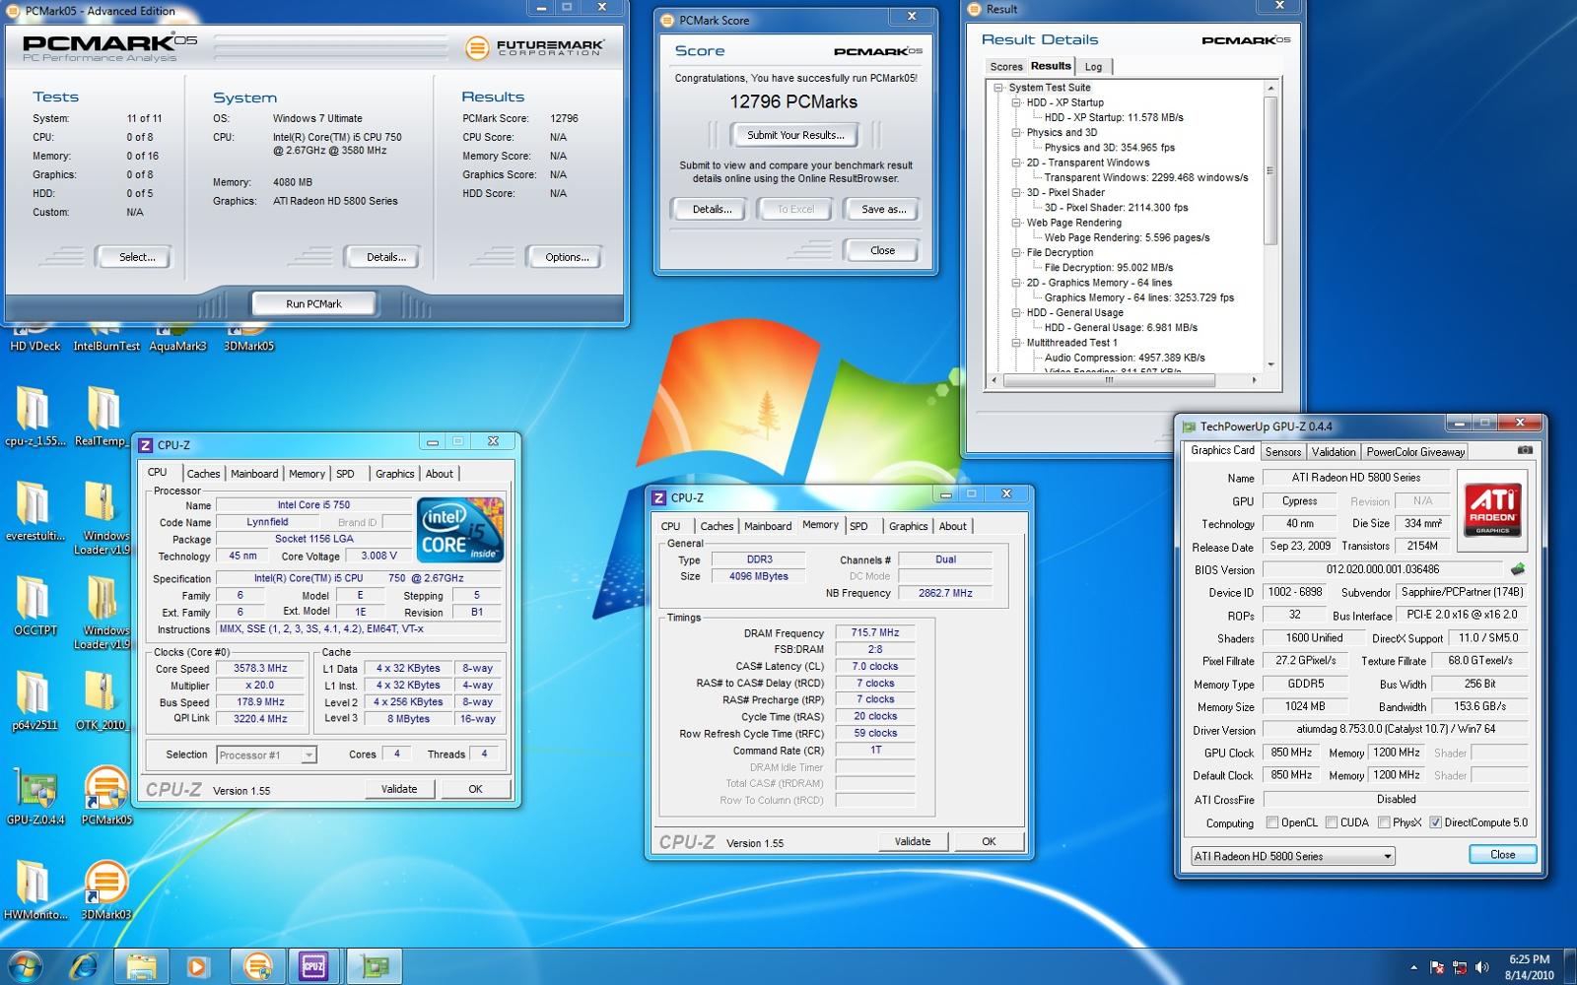Open the Sensors tab in GPU-Z
Screen dimensions: 1577x985
[1283, 452]
